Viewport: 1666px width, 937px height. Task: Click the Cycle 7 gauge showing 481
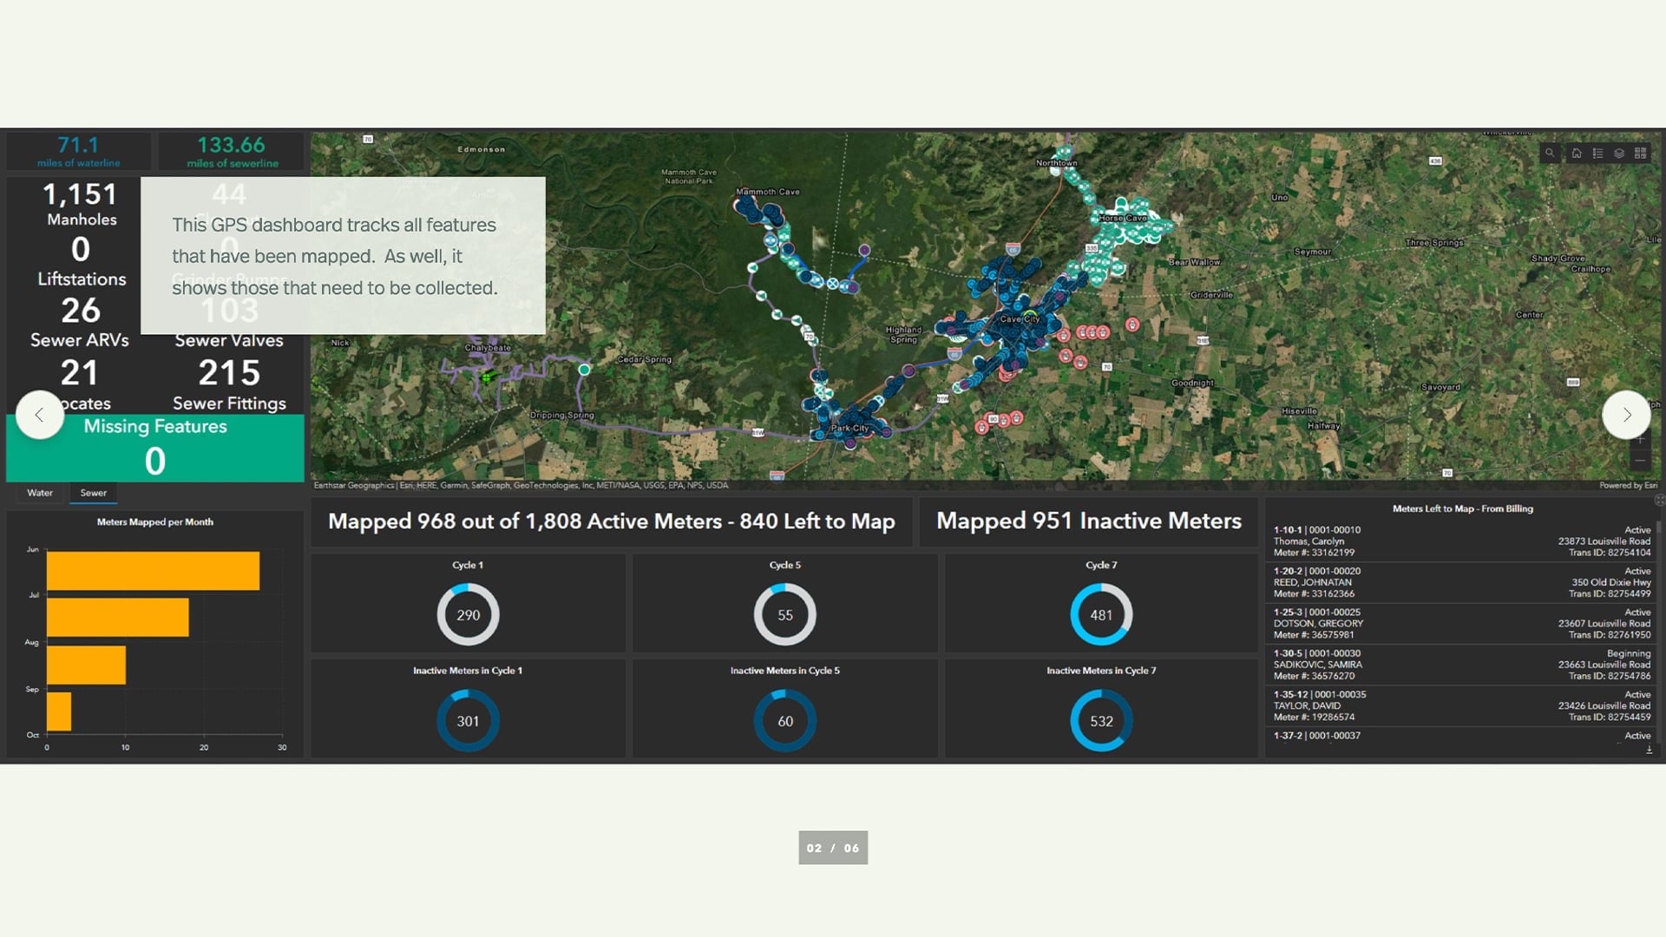click(1101, 614)
